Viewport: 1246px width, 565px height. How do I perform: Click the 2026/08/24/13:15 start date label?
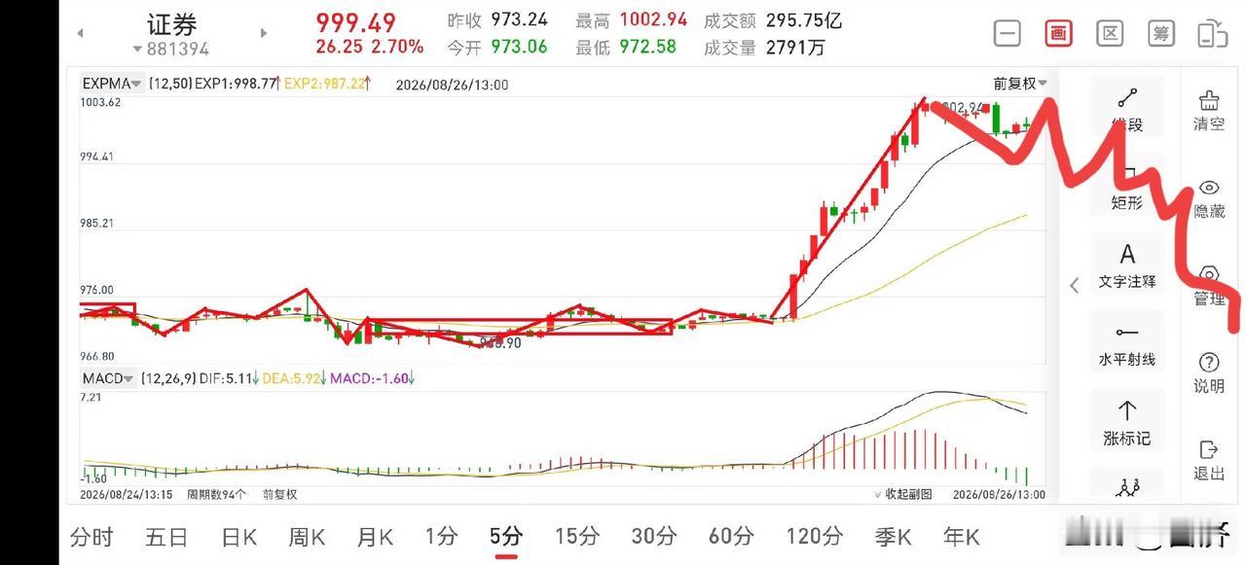click(x=127, y=494)
